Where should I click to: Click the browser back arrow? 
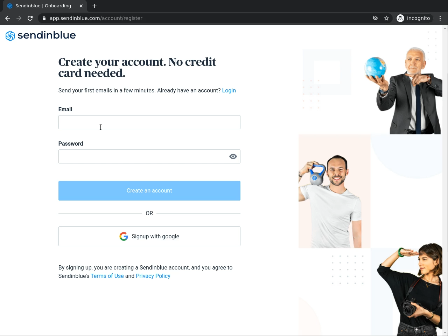tap(8, 18)
